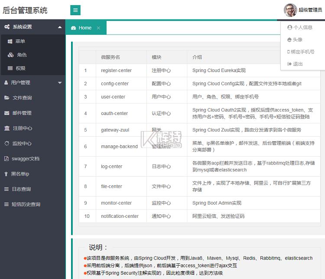The image size is (325, 279).
Task: Click the Home tab dashboard icon
Action: coord(73,28)
